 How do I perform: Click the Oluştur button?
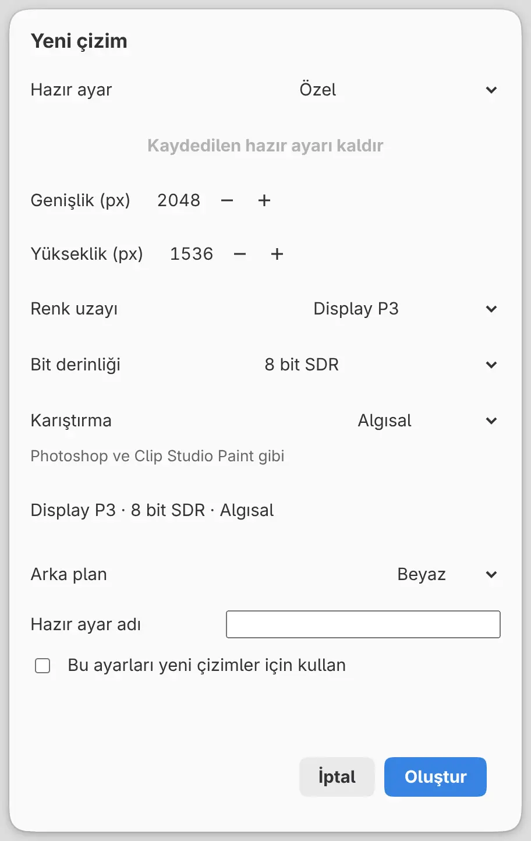coord(436,777)
